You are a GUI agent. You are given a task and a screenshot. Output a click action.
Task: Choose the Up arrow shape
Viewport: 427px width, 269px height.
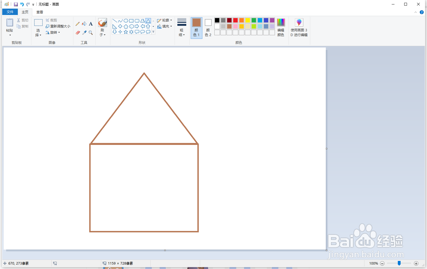coord(148,26)
